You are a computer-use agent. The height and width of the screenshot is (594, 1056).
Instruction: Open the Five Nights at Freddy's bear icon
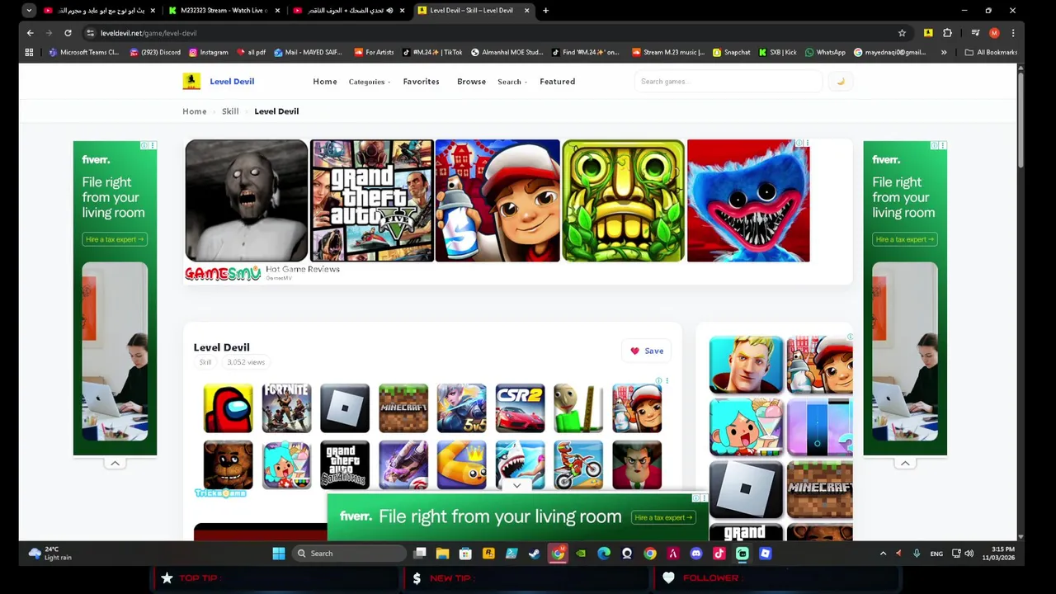[228, 464]
